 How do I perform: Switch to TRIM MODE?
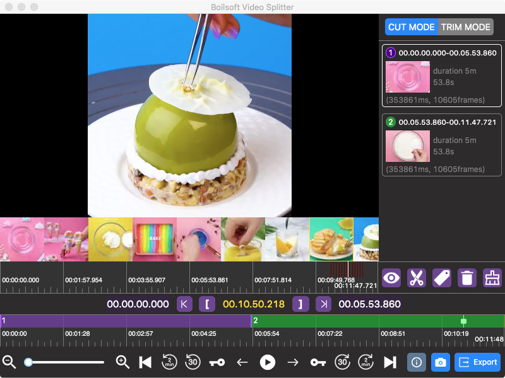click(466, 27)
